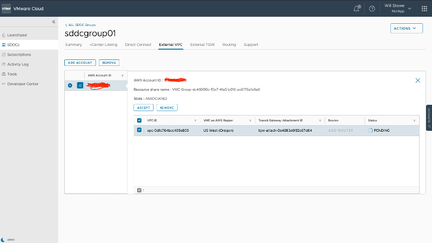432x243 pixels.
Task: Switch to the Routing tab
Action: click(229, 45)
